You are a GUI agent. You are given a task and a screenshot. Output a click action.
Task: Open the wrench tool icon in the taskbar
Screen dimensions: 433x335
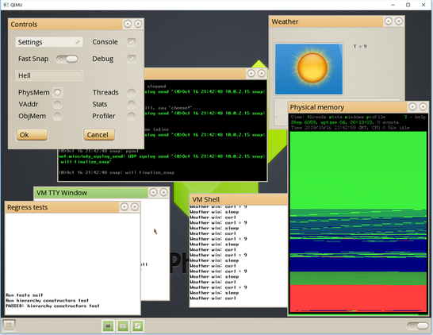point(138,326)
